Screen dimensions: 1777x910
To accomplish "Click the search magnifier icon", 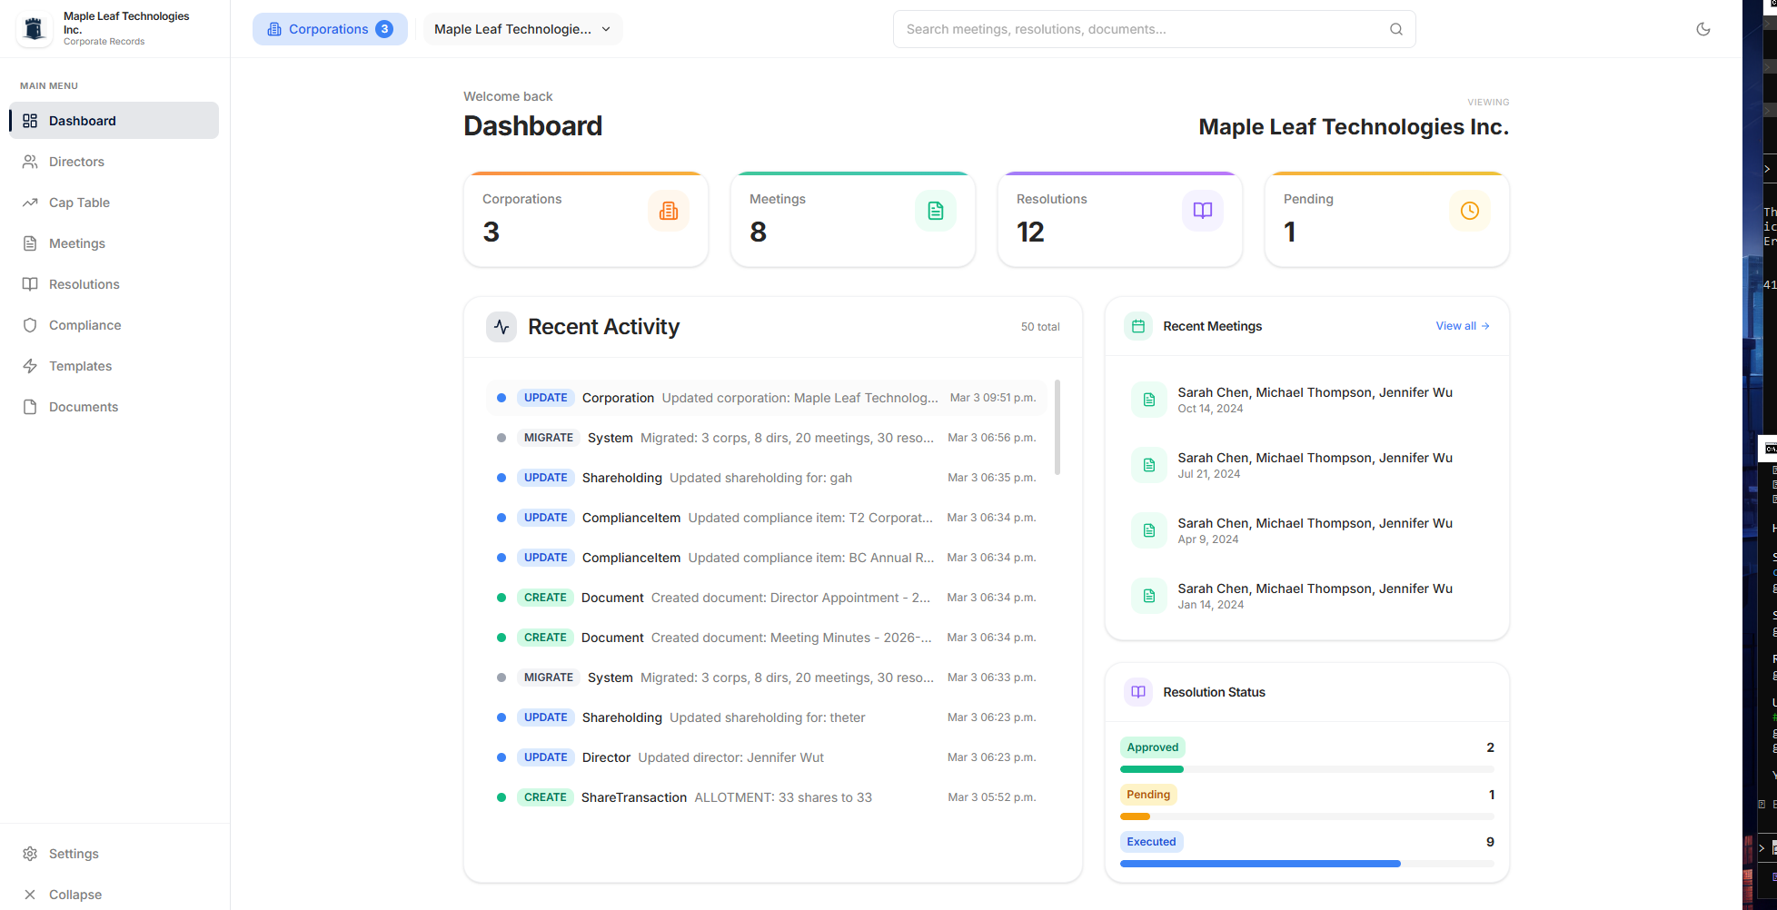I will click(1396, 29).
